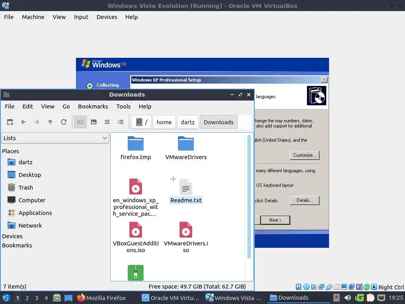This screenshot has width=405, height=304.
Task: Click VirtualBox shared folders indicator
Action: click(x=336, y=287)
